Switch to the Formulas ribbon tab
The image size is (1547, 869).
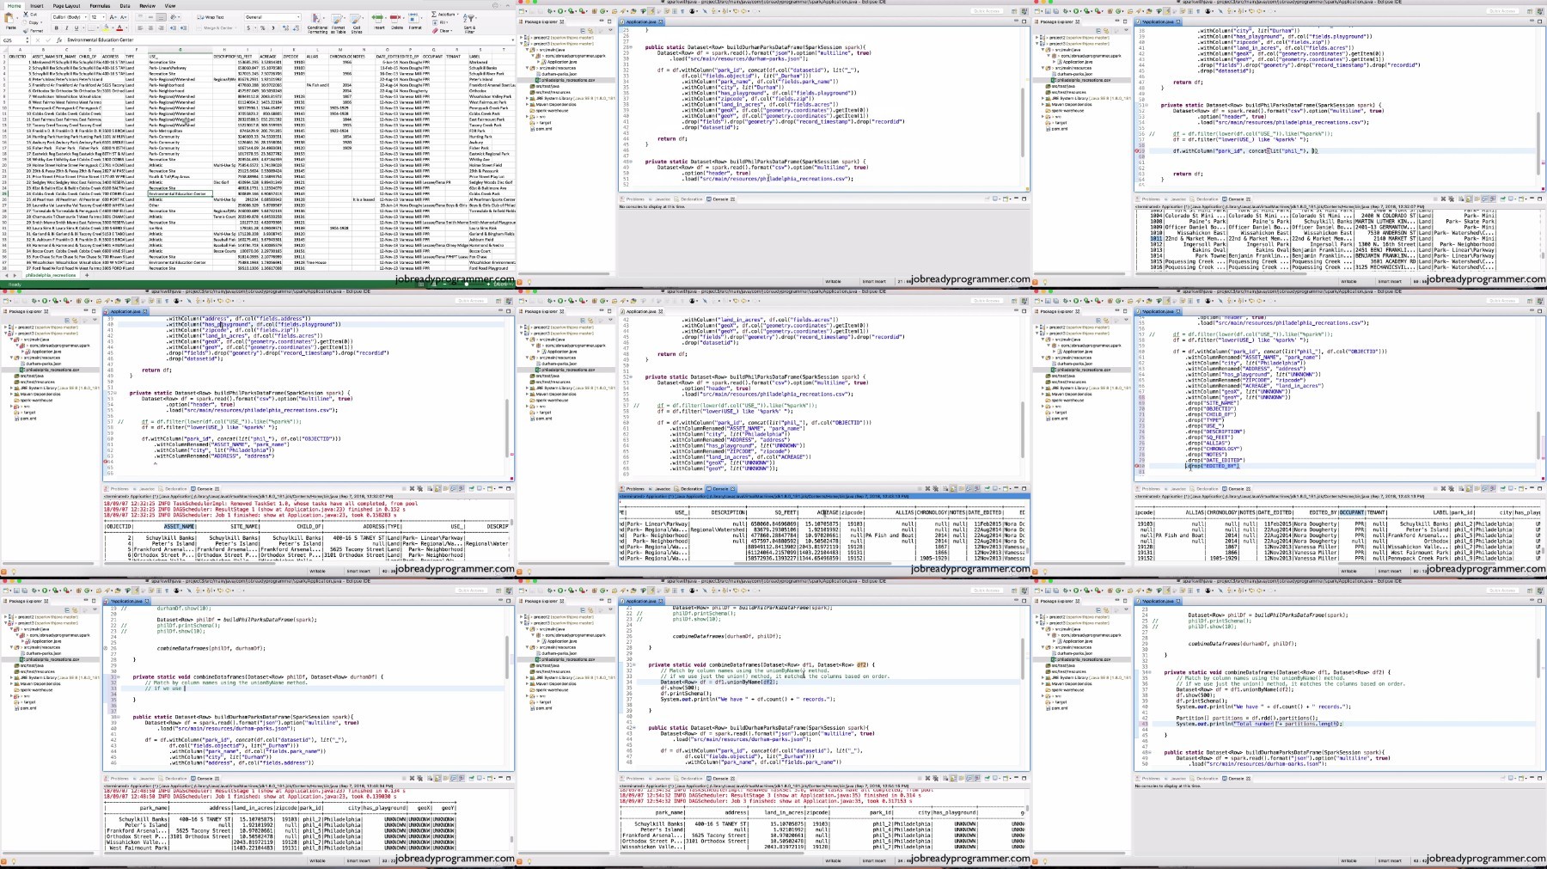100,6
